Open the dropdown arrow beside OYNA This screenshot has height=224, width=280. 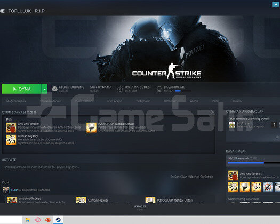(45, 89)
